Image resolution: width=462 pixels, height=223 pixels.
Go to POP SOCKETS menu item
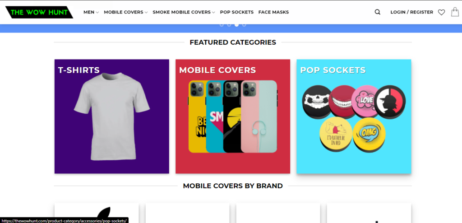pos(236,12)
